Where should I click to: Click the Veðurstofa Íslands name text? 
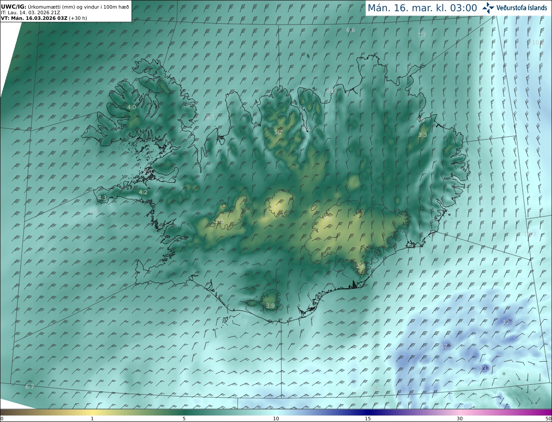pos(522,8)
